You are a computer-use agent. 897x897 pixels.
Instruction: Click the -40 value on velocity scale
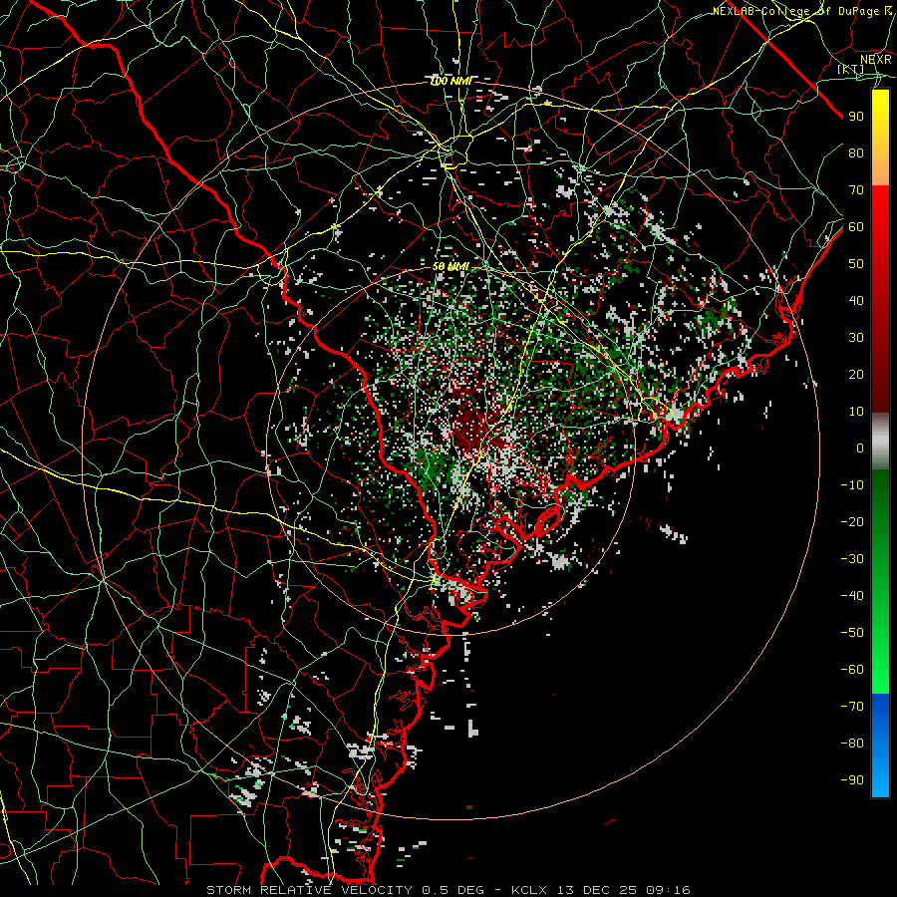852,596
